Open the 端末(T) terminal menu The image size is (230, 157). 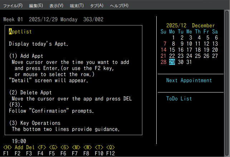[77, 5]
